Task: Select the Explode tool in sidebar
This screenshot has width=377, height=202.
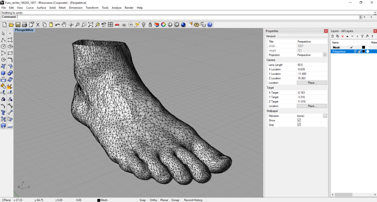Action: 10,86
